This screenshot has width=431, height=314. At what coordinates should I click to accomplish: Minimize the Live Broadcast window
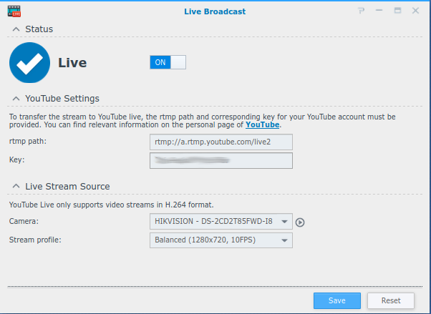pos(379,11)
